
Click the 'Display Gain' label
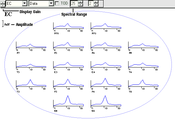[30, 12]
